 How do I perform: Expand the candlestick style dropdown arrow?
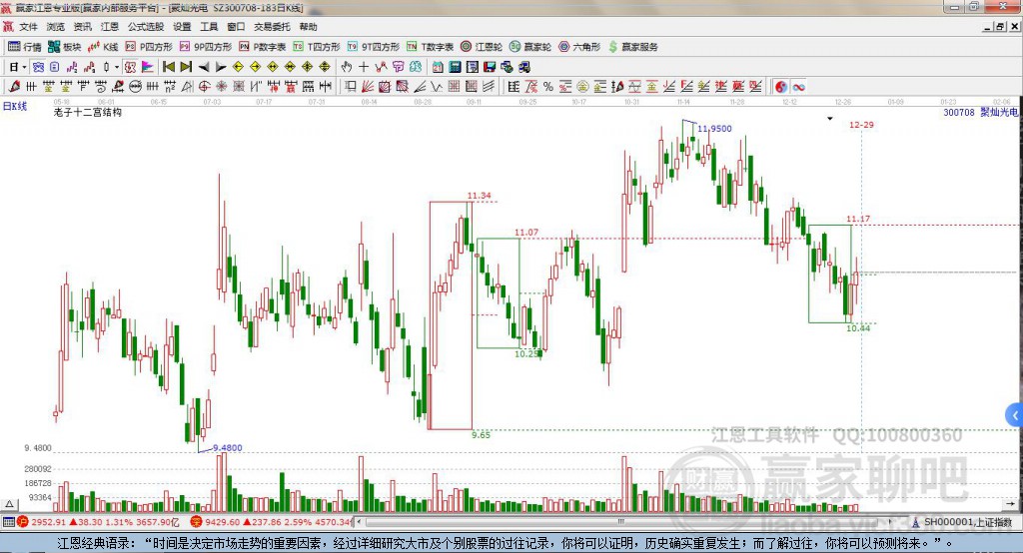[117, 67]
